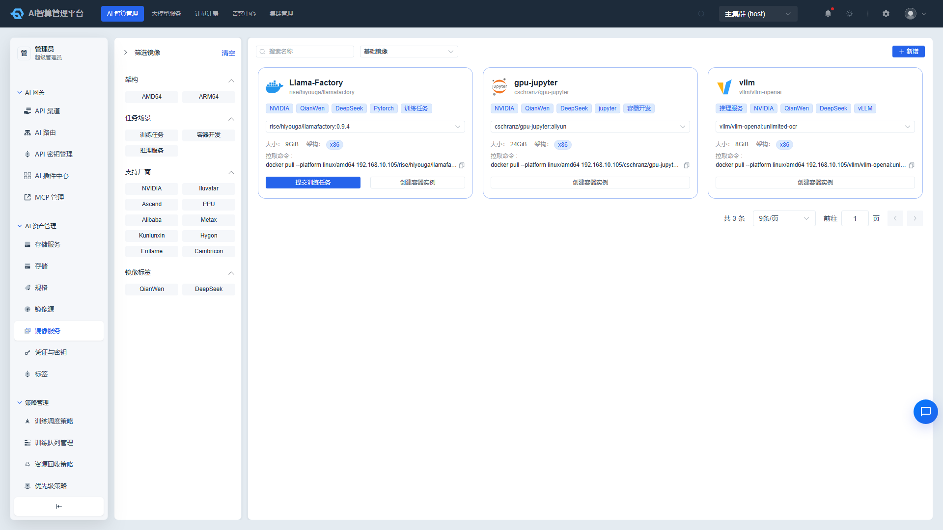Switch to 计量计费 top tab
The width and height of the screenshot is (943, 530).
pos(207,14)
